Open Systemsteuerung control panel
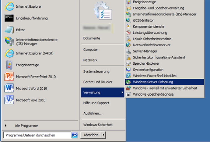 (x=96, y=72)
